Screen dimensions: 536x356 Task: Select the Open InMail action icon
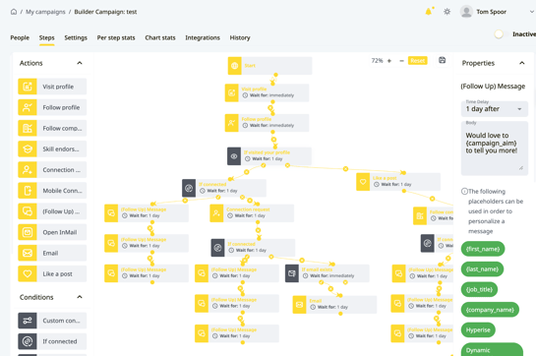[28, 232]
